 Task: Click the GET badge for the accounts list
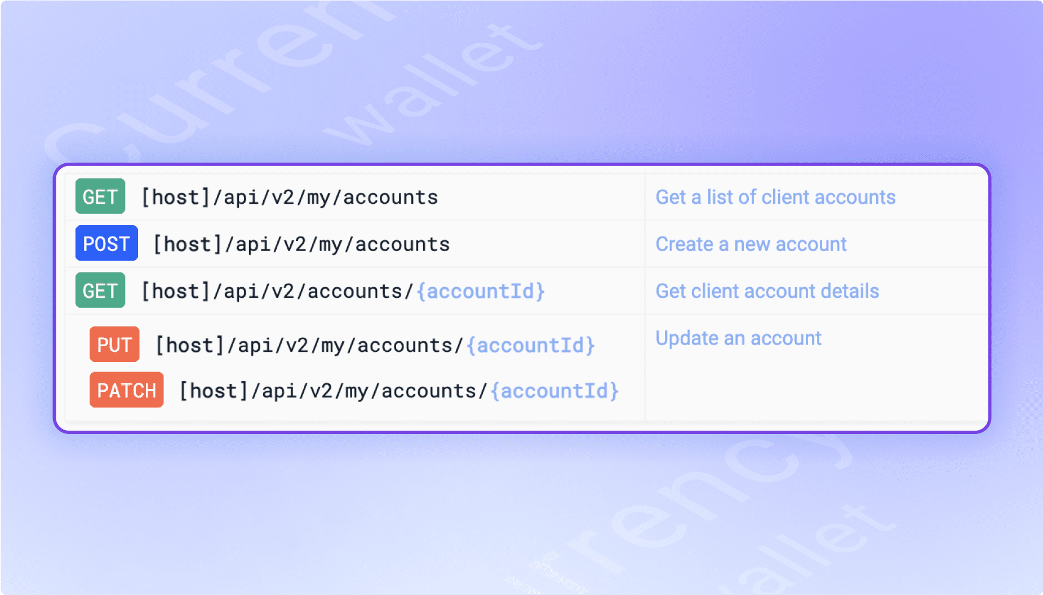pyautogui.click(x=100, y=196)
